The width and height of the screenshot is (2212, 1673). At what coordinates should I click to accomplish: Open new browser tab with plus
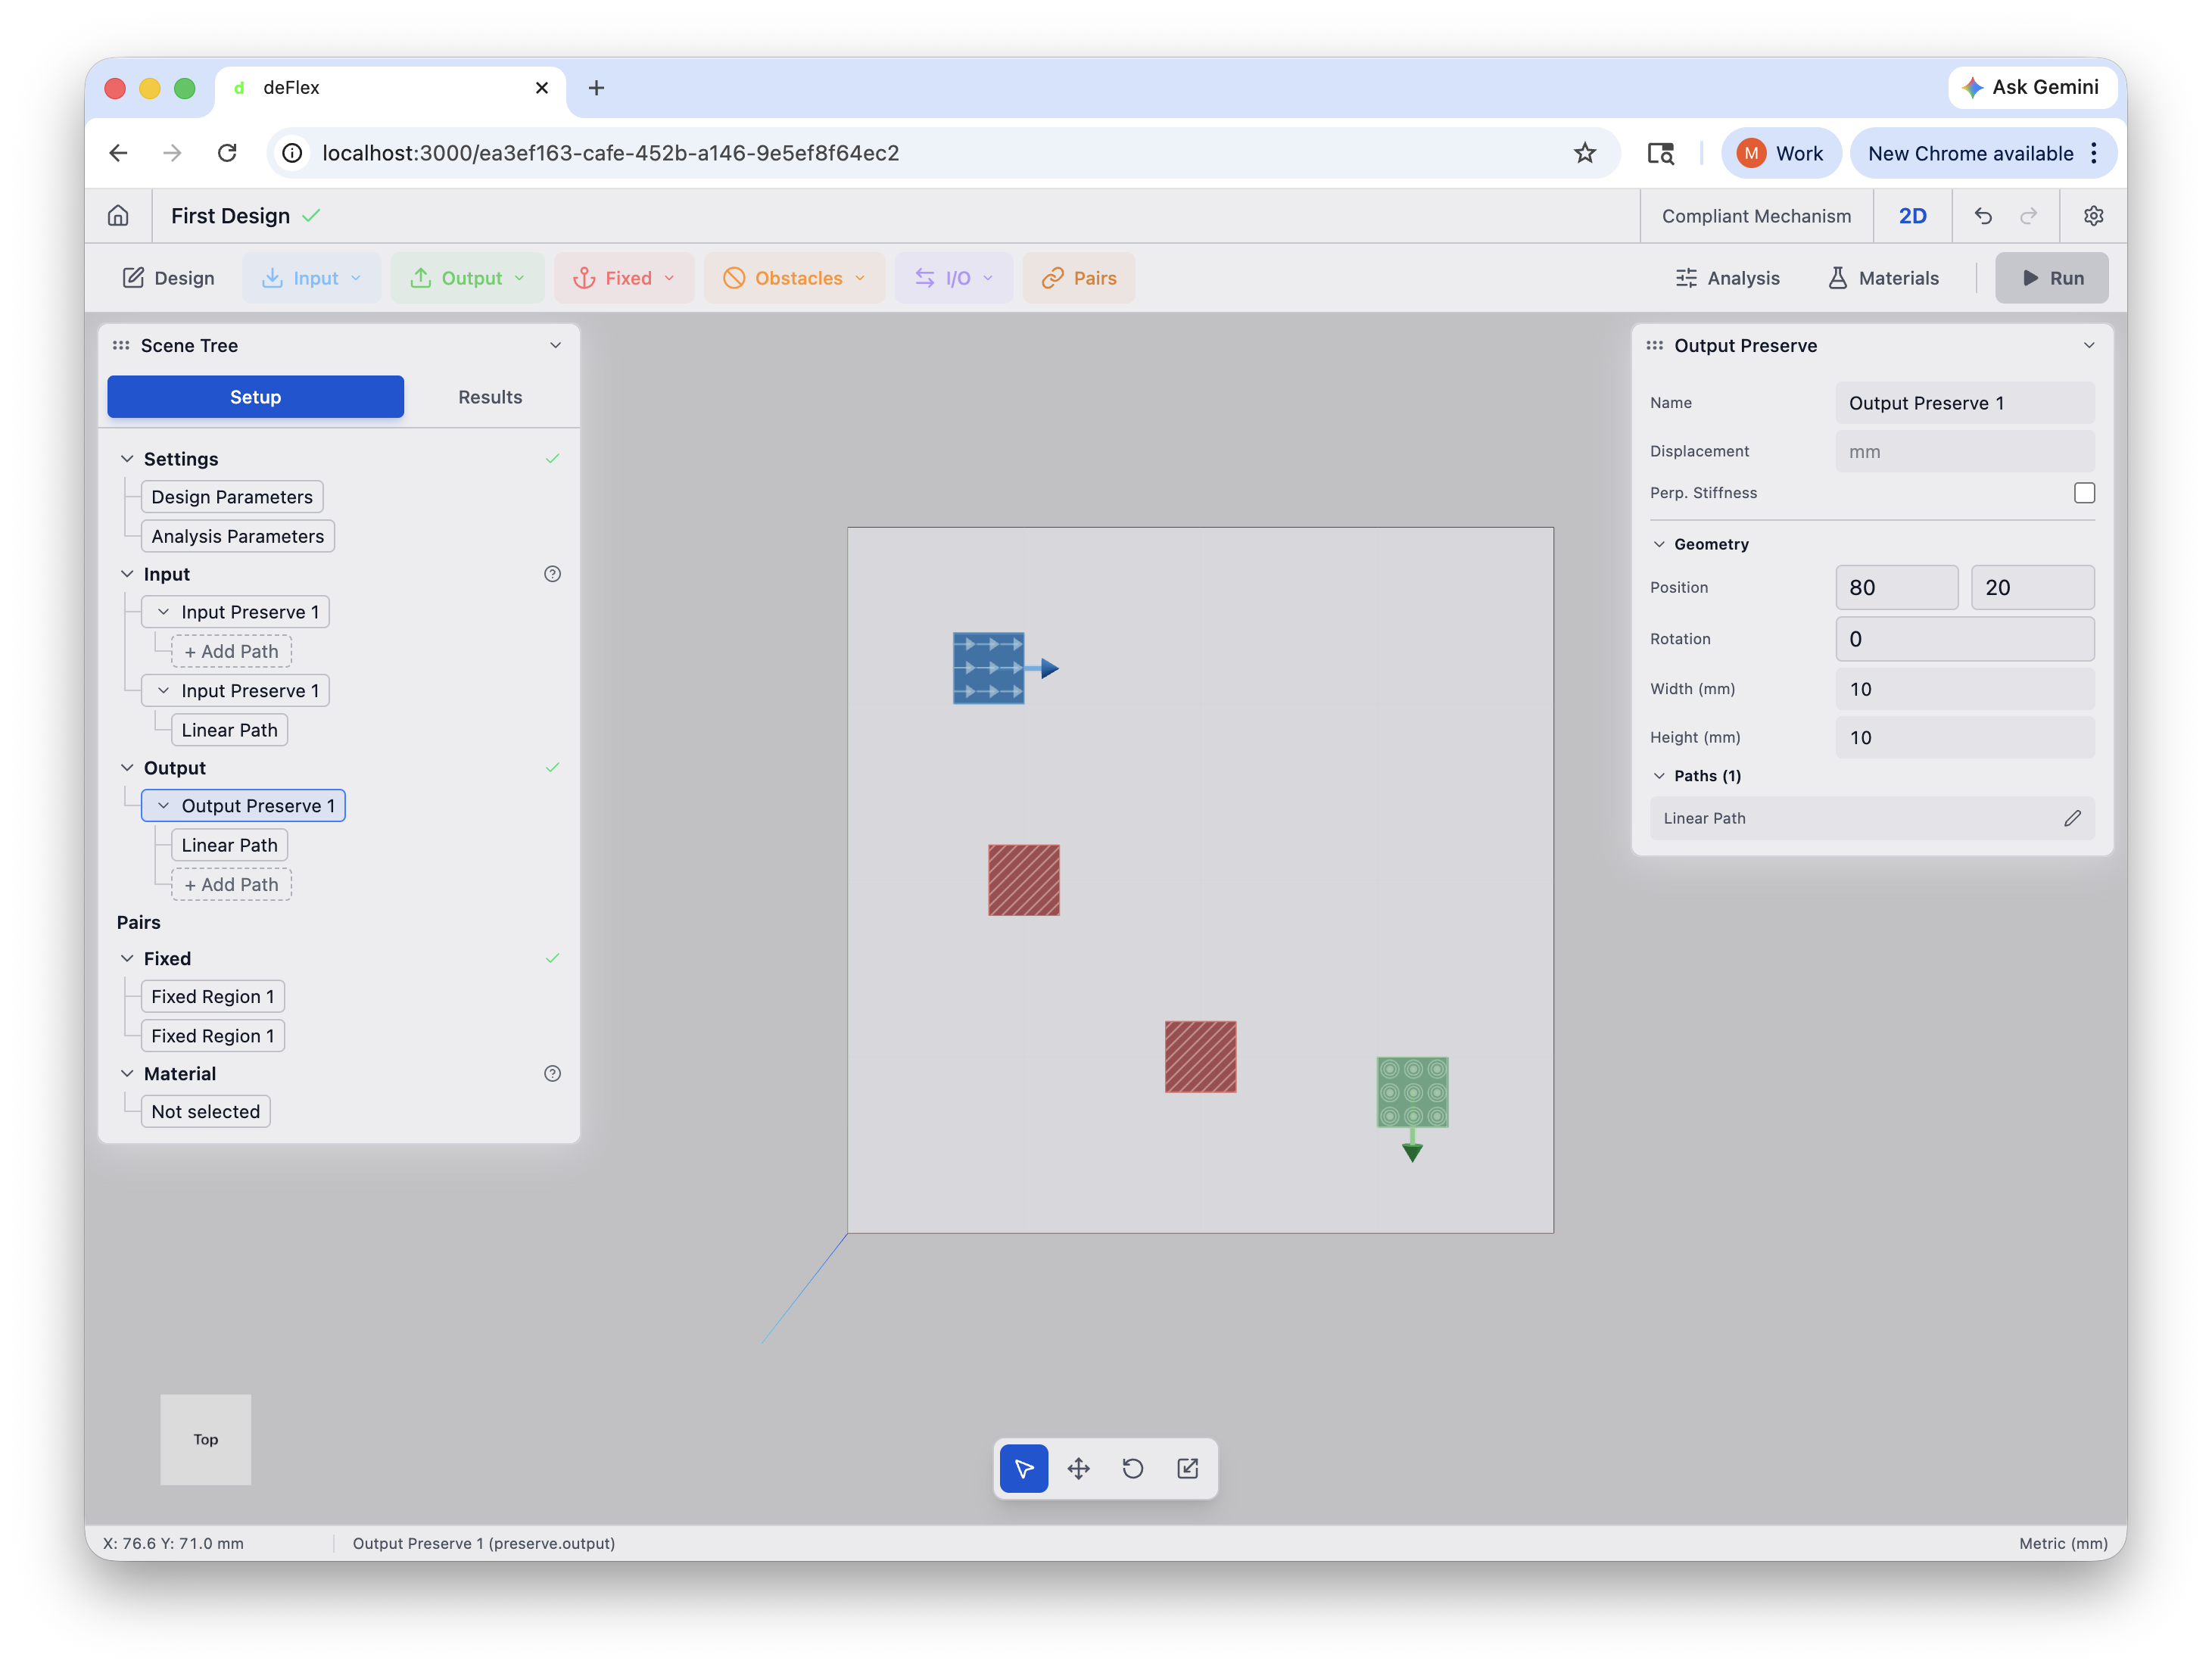596,88
